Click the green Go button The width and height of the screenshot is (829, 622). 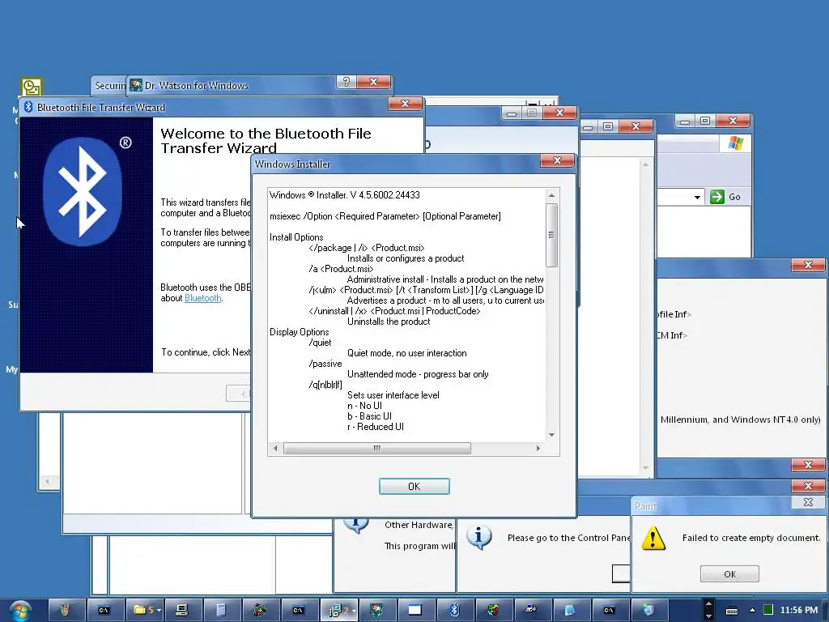pos(725,197)
